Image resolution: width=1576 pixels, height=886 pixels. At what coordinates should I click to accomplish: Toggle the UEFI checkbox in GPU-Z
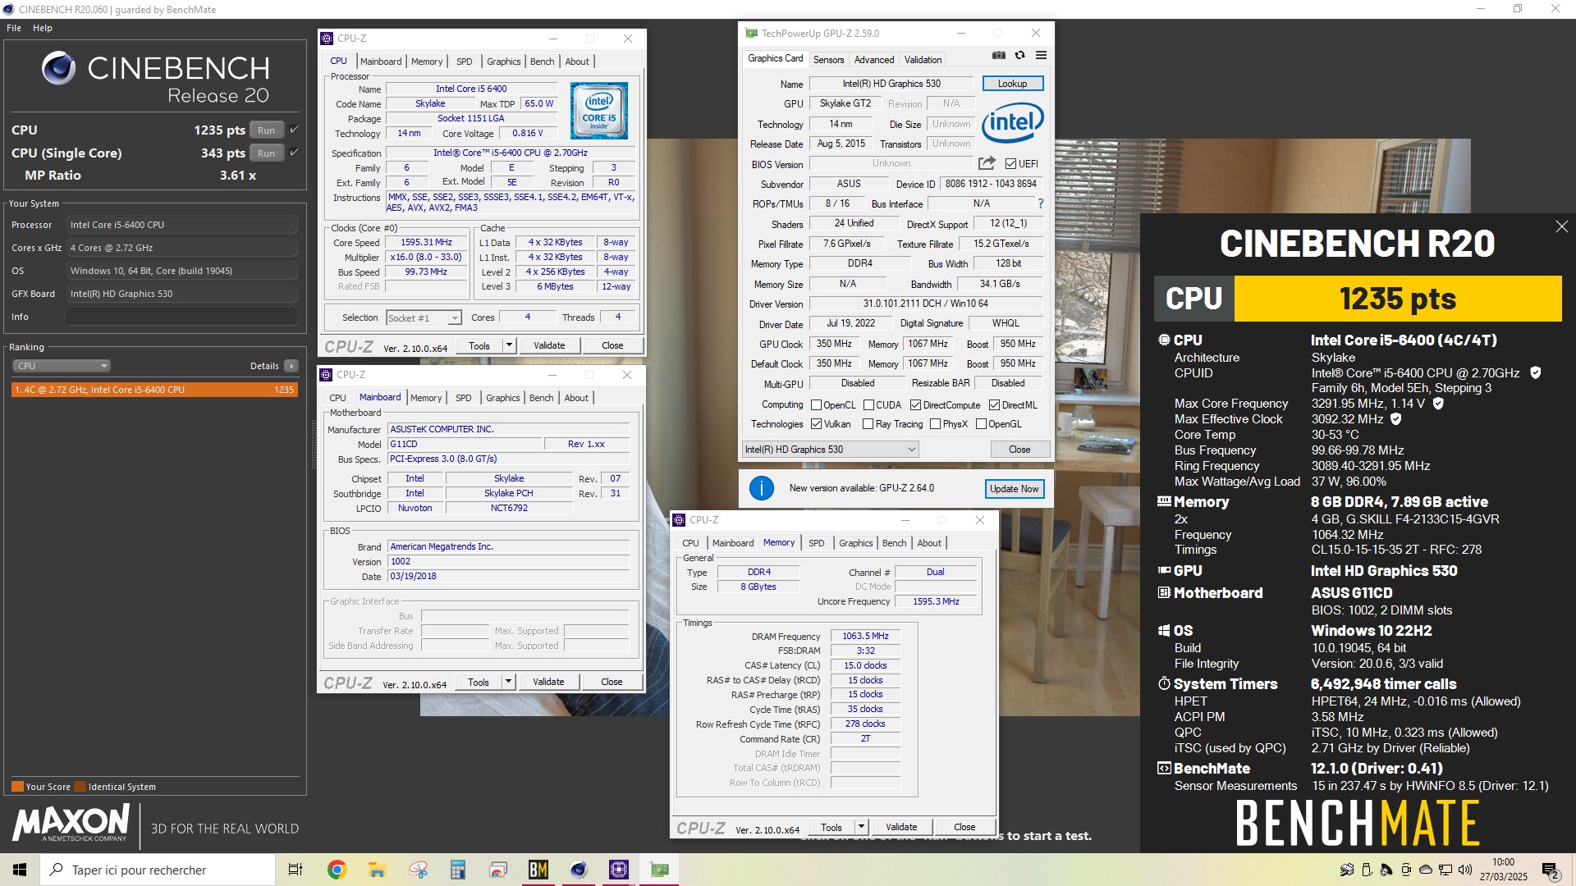tap(1010, 163)
